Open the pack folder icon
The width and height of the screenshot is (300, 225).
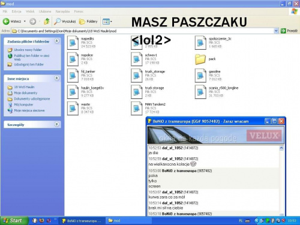pos(200,59)
